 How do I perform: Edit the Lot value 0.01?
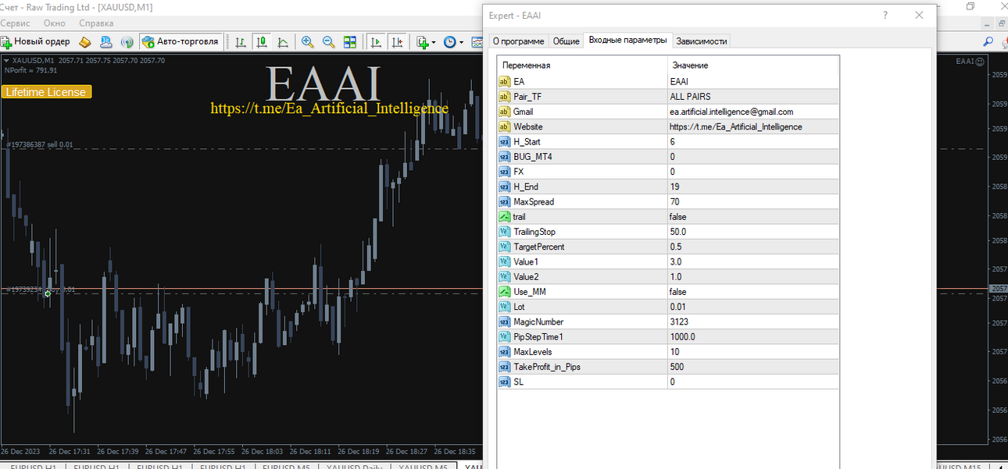(x=753, y=307)
